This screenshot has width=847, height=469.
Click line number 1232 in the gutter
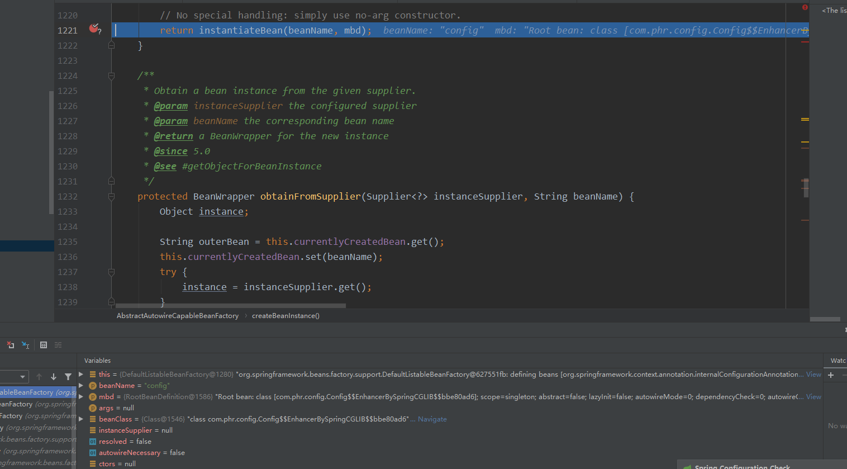point(68,196)
